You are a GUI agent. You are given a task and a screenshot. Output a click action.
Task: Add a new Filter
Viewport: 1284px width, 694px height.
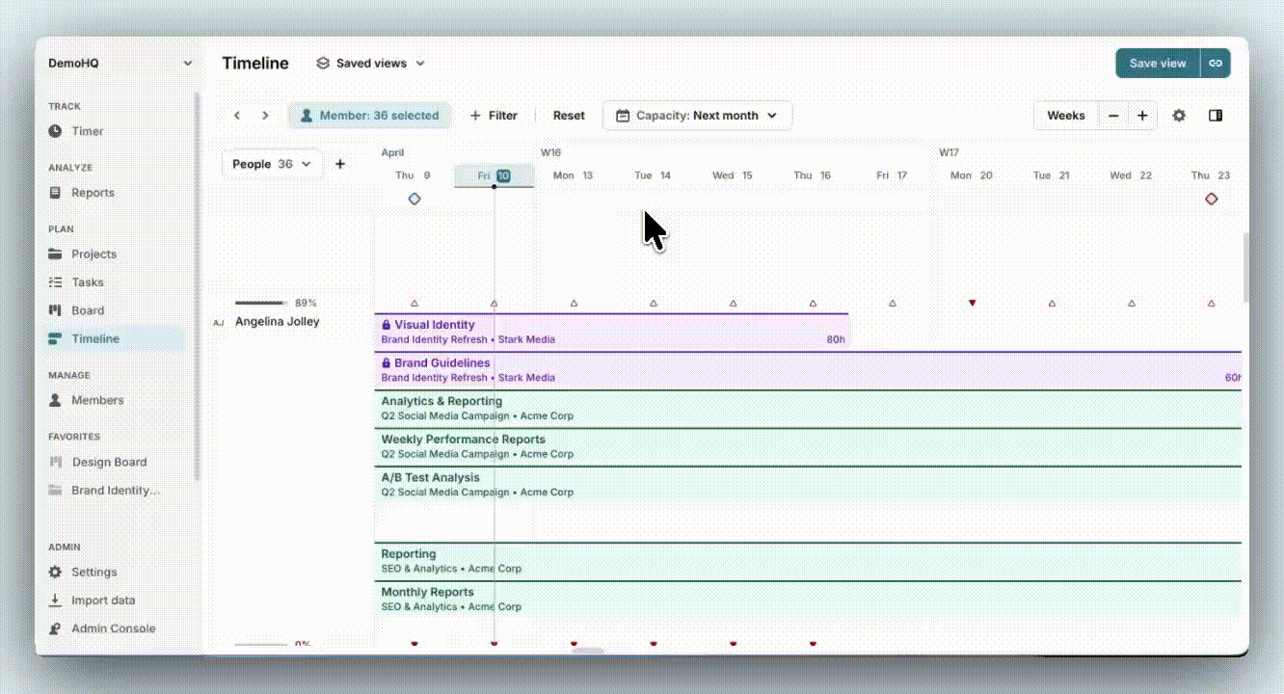pyautogui.click(x=494, y=116)
